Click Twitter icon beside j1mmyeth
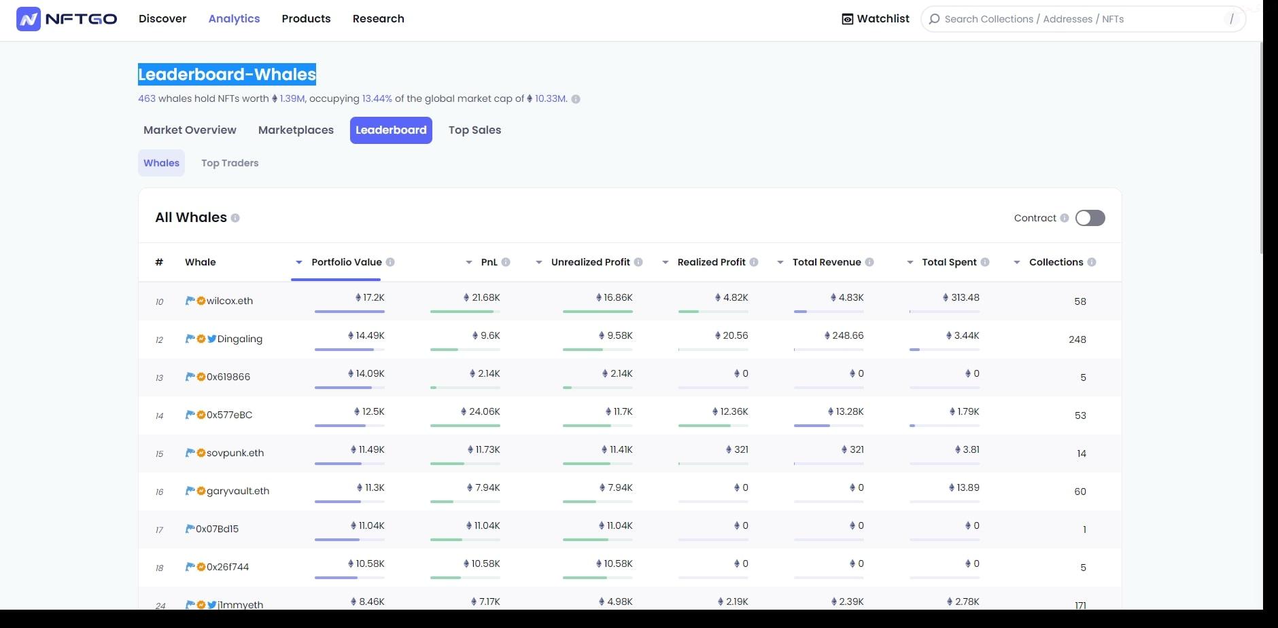This screenshot has width=1278, height=628. [x=212, y=604]
